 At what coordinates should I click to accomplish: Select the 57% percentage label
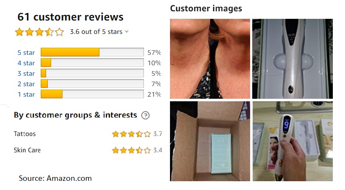(154, 53)
